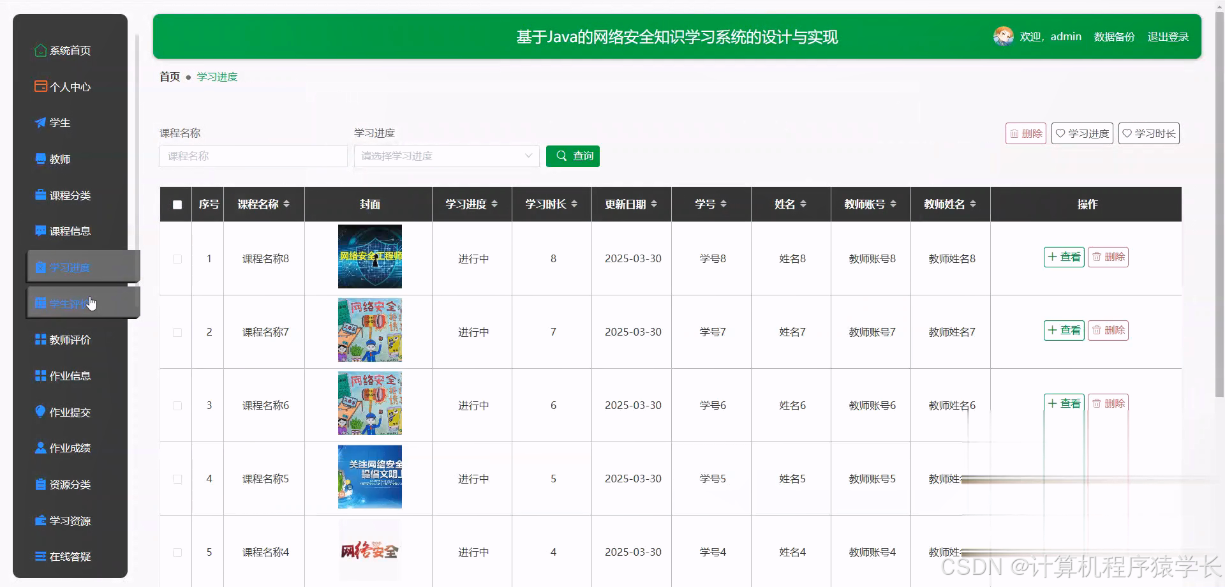The width and height of the screenshot is (1225, 587).
Task: Toggle the select-all checkbox in table header
Action: point(177,205)
